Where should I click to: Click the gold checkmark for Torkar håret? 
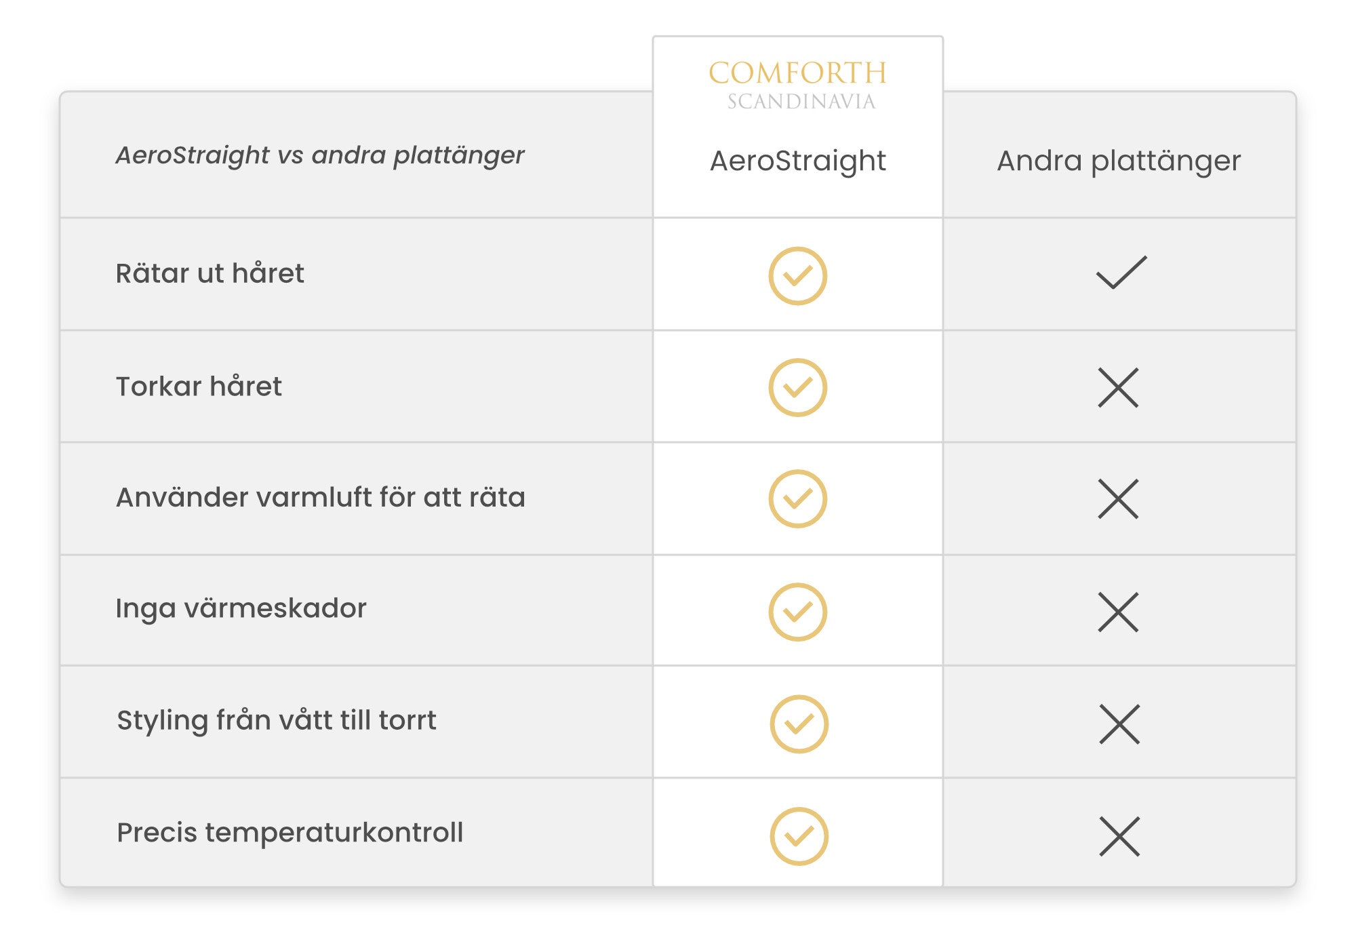coord(797,387)
